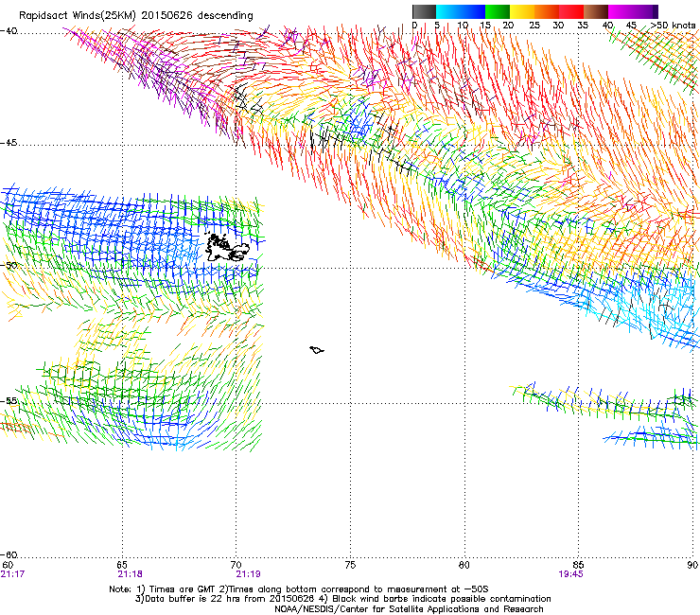Click the -60 latitude axis label
700x615 pixels.
pyautogui.click(x=9, y=555)
